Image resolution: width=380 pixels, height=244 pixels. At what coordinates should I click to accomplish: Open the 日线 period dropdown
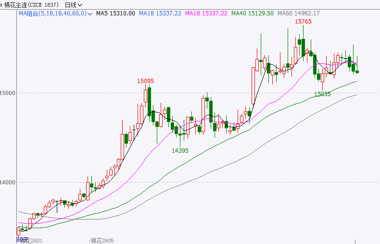pos(70,5)
